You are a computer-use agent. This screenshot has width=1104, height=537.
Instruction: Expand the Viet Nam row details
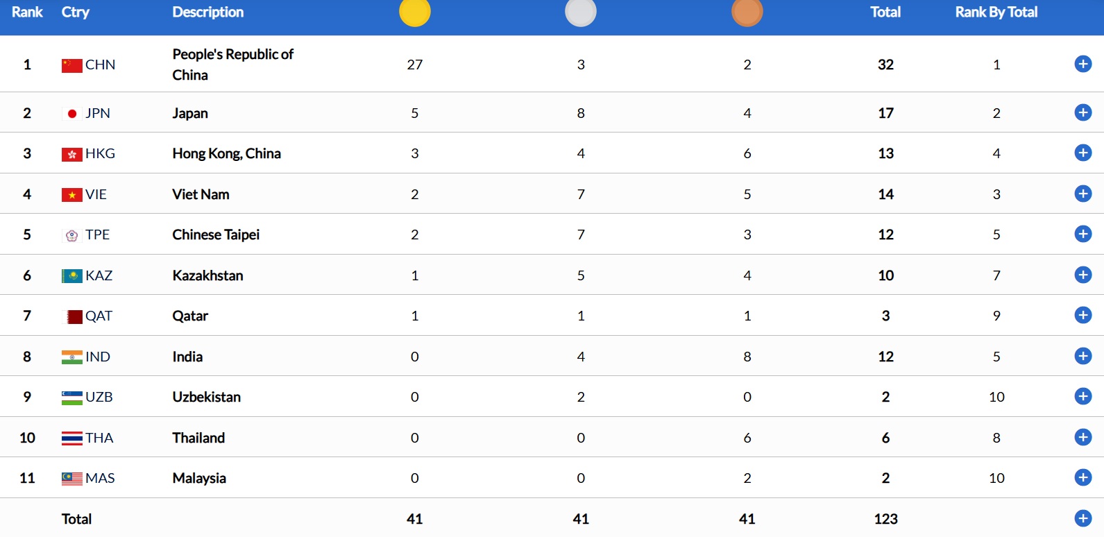click(1082, 194)
